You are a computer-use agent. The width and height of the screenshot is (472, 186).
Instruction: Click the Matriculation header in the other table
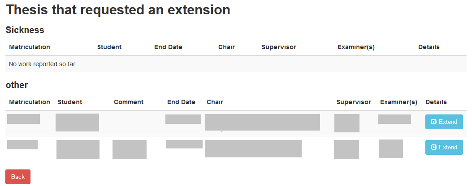point(30,102)
